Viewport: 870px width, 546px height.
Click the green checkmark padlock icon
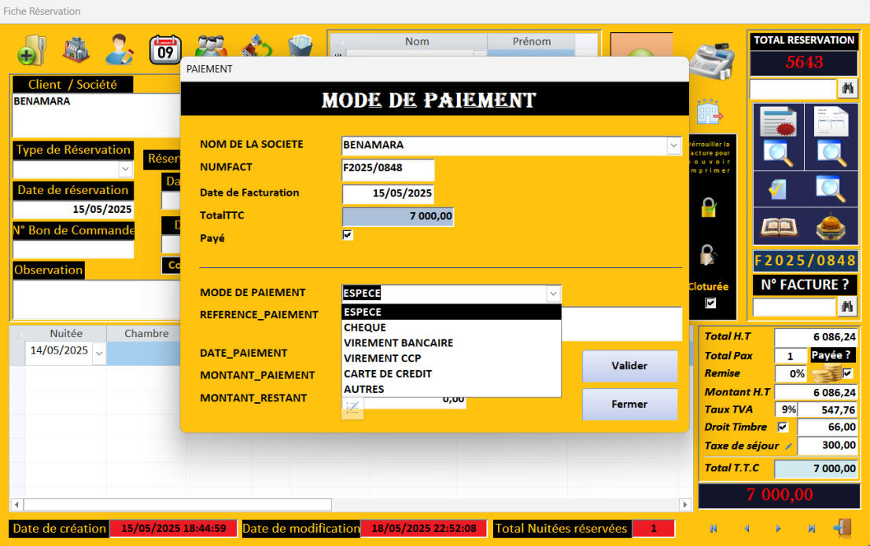pyautogui.click(x=709, y=207)
